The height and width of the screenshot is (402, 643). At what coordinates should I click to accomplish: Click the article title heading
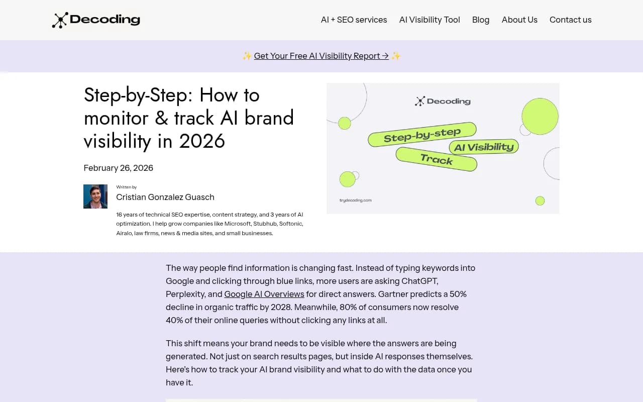point(188,118)
